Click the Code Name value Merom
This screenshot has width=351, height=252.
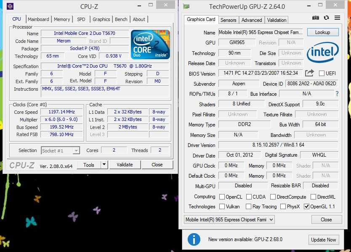click(x=64, y=41)
